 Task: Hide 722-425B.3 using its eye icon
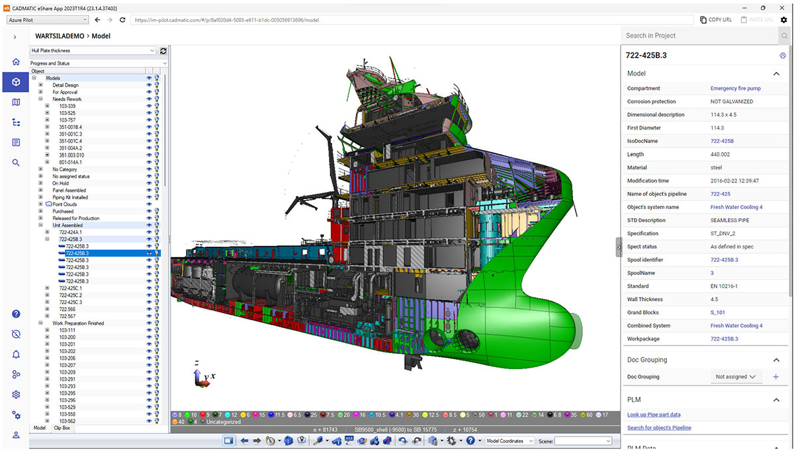150,253
